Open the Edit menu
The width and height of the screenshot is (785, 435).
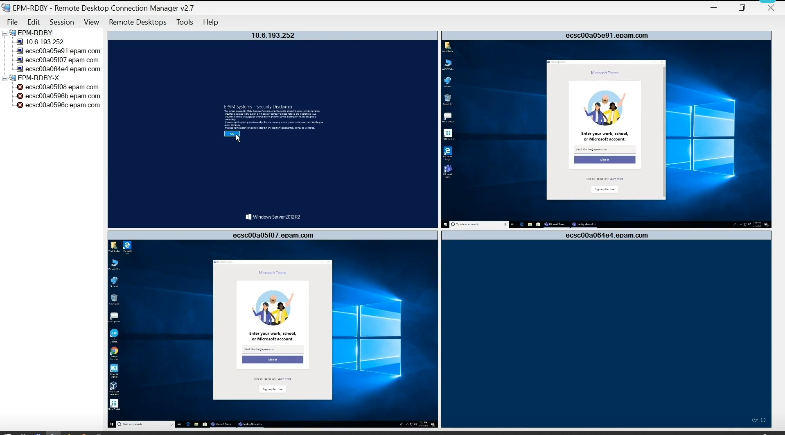(34, 22)
